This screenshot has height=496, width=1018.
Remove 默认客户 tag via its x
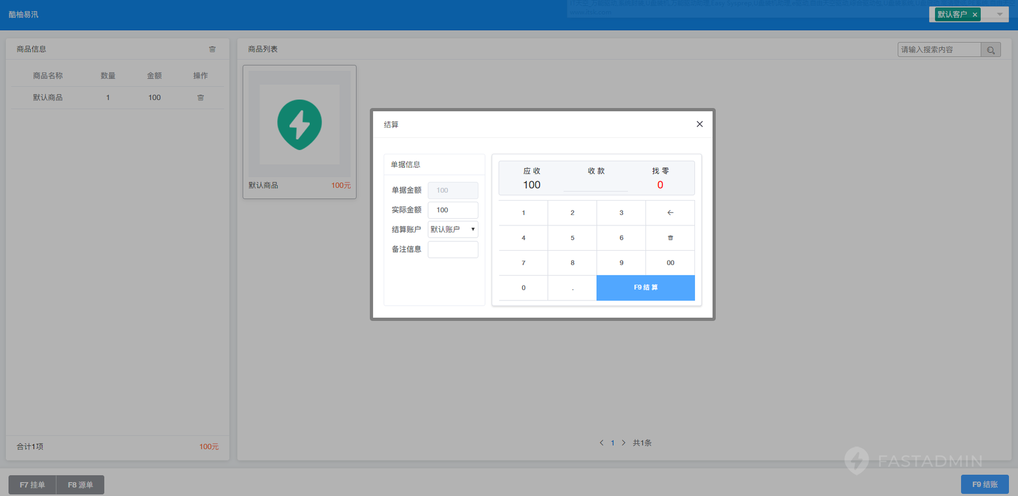tap(975, 15)
